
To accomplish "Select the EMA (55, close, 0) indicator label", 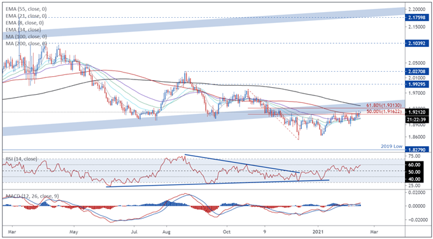I will point(25,9).
